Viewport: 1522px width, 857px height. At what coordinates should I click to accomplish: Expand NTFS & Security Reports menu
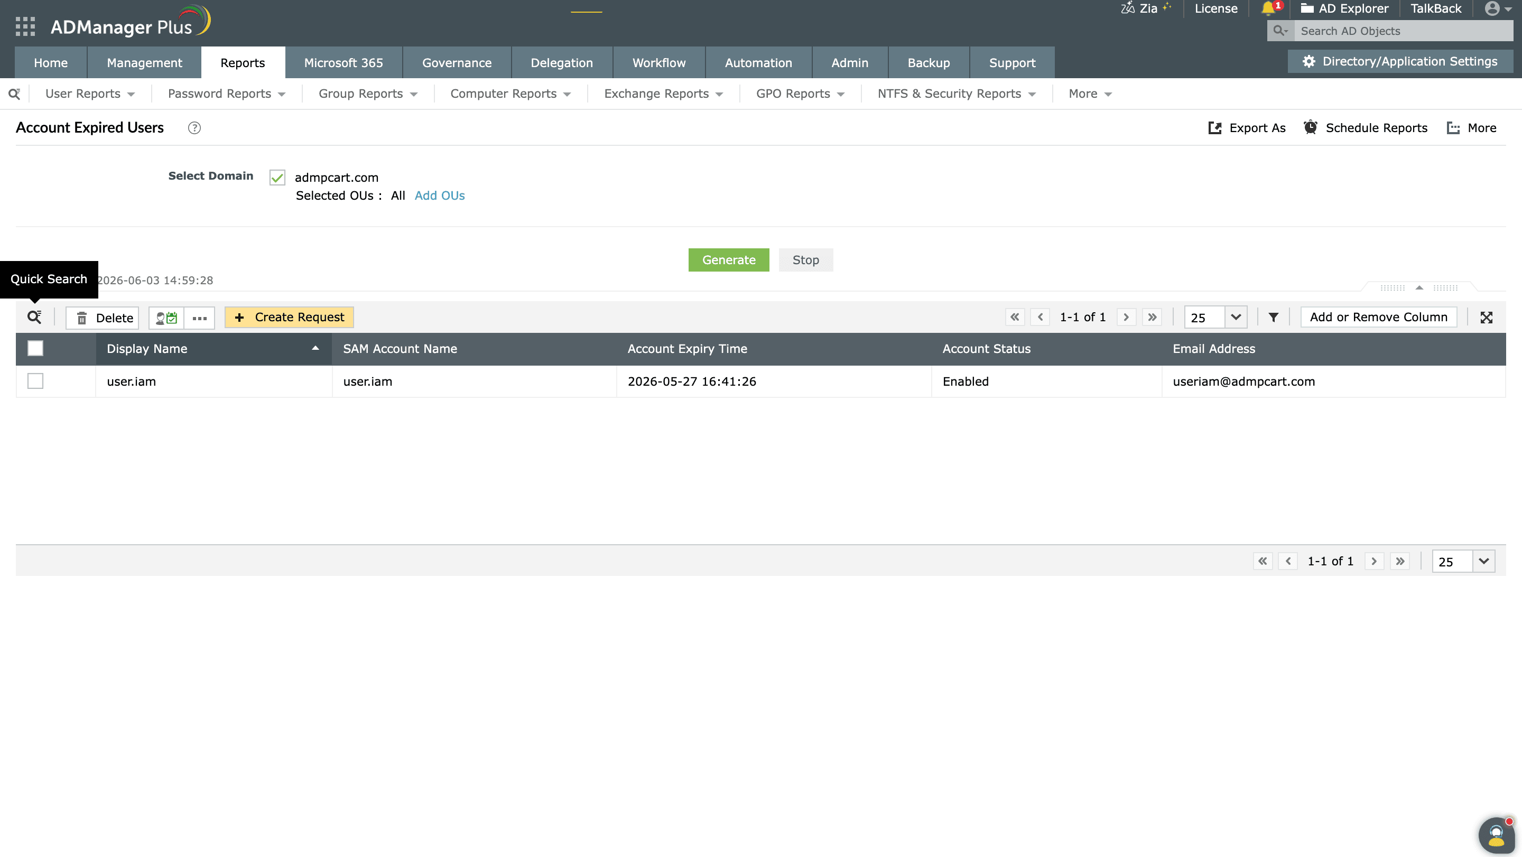[x=956, y=94]
